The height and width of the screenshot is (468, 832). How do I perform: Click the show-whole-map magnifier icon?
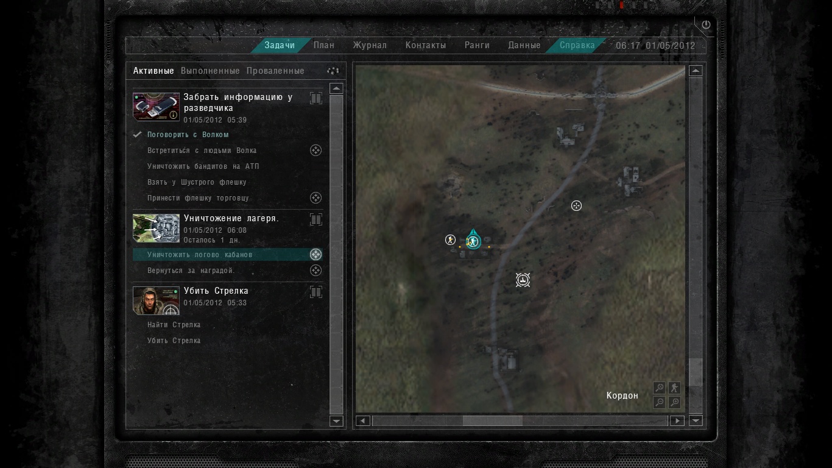[x=659, y=388]
